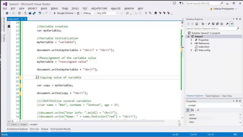
Task: Click the feedback speech bubble icon
Action: 175,3
